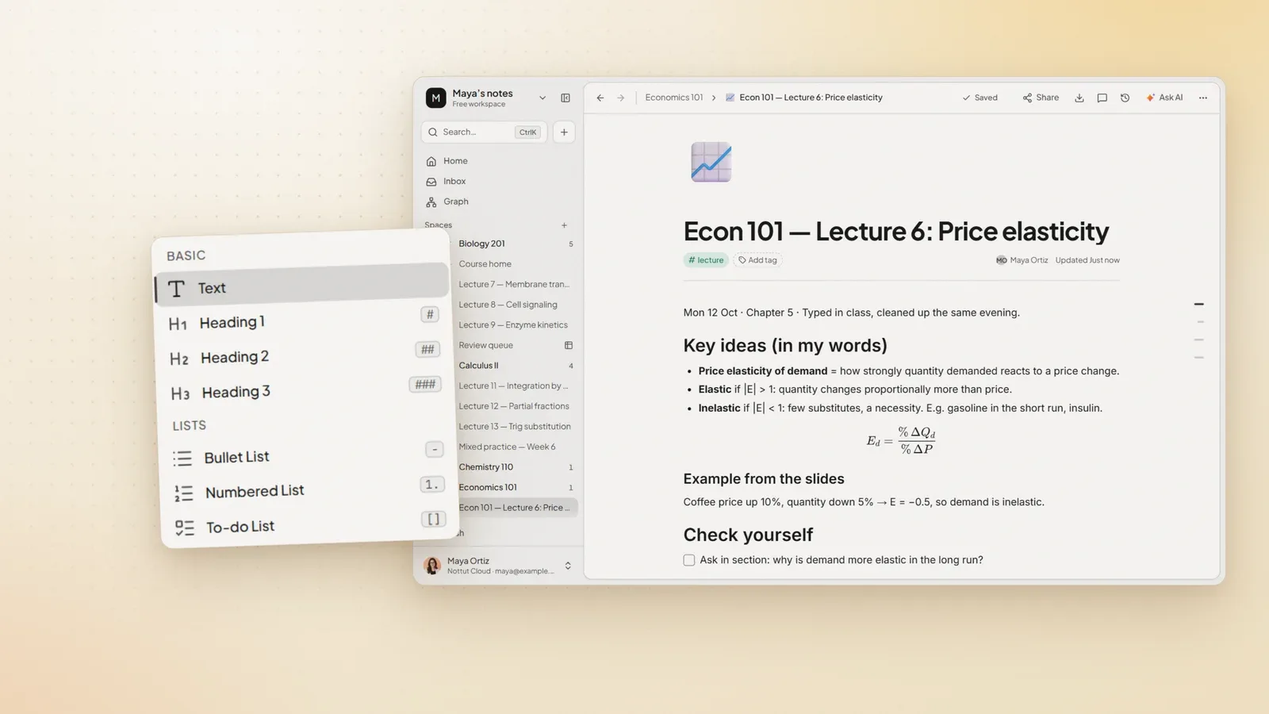Click the Review queue table icon
The height and width of the screenshot is (714, 1269).
(568, 345)
